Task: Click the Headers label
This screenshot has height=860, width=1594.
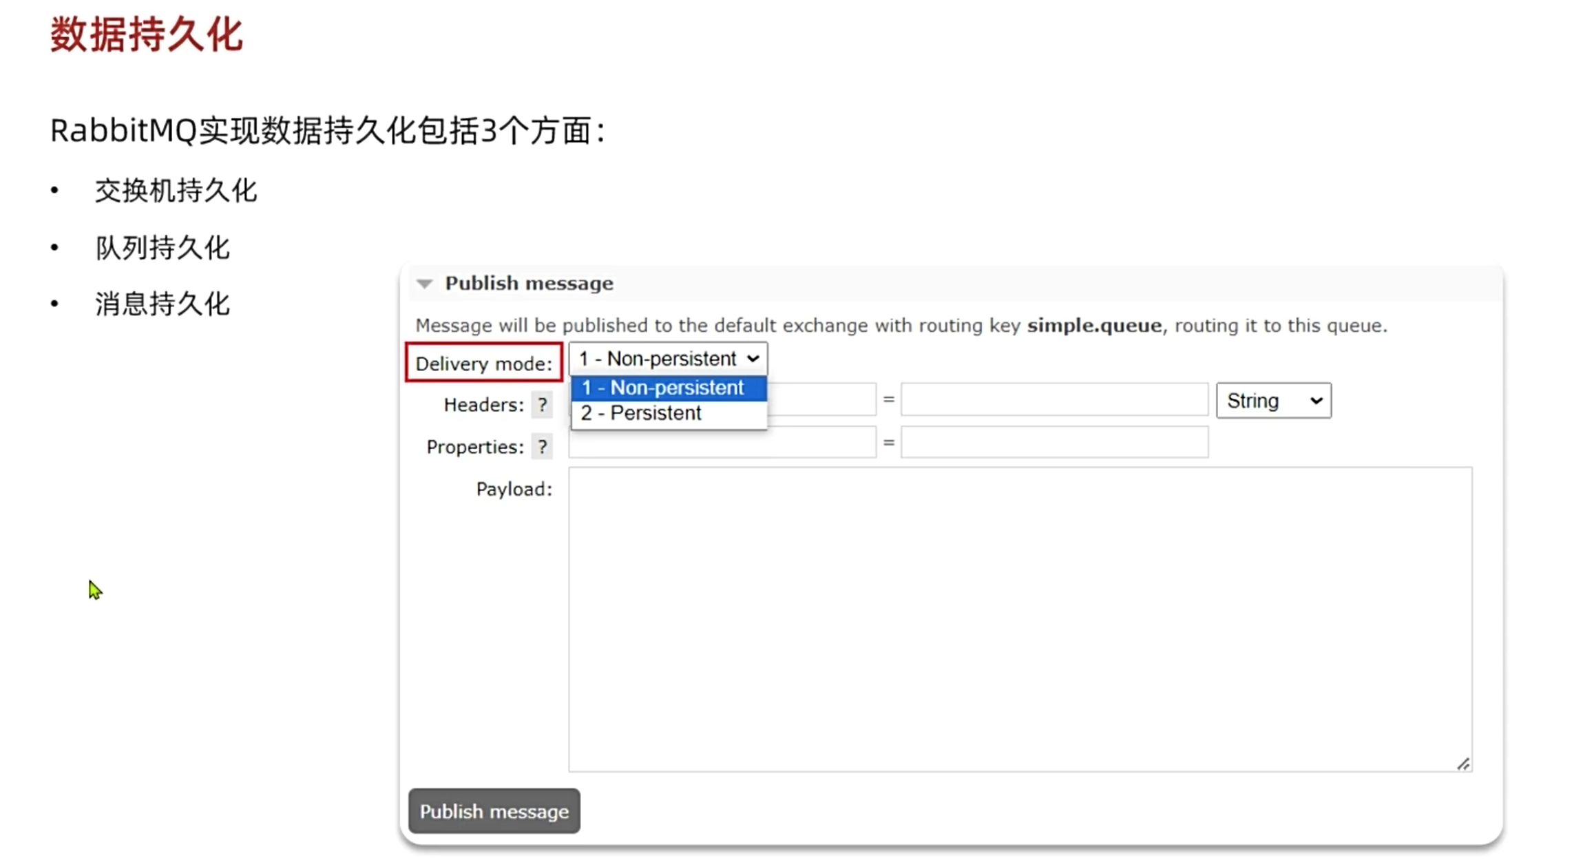Action: click(483, 405)
